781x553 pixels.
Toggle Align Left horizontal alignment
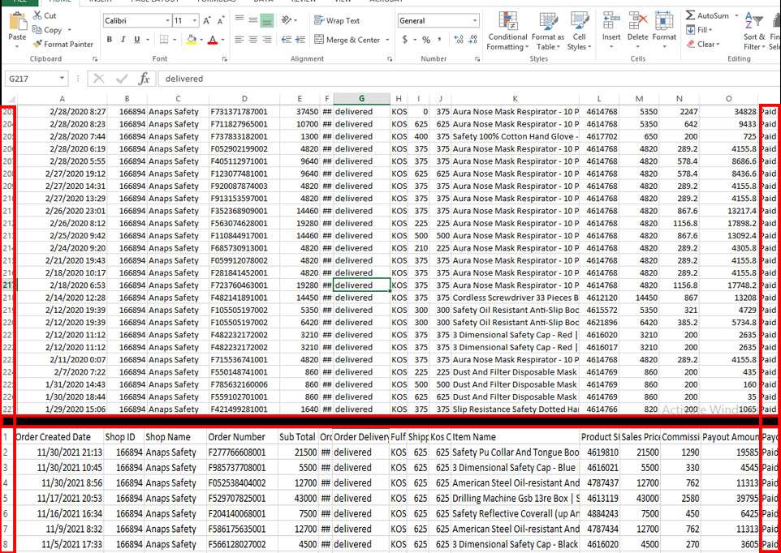pos(239,40)
